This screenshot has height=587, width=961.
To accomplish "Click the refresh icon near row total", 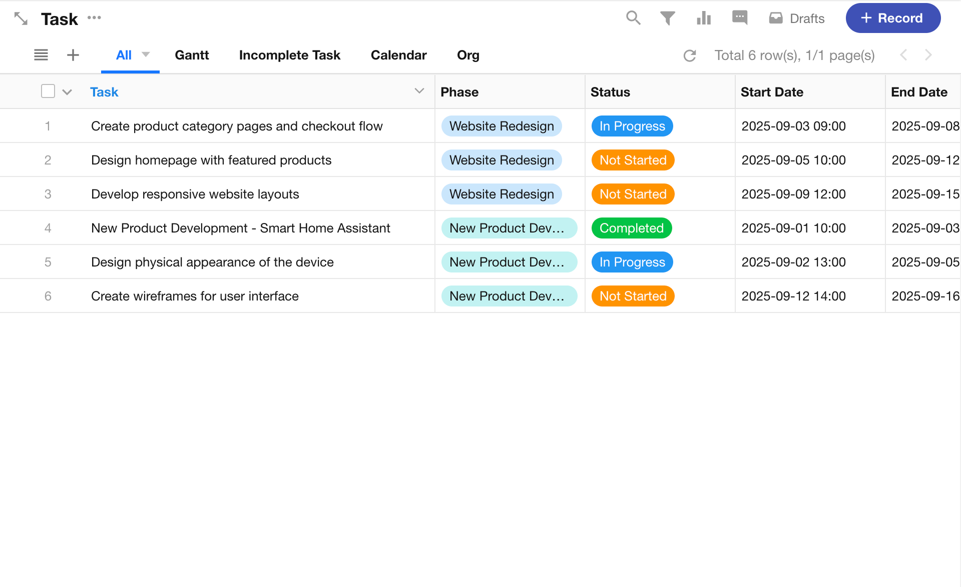I will click(x=690, y=55).
